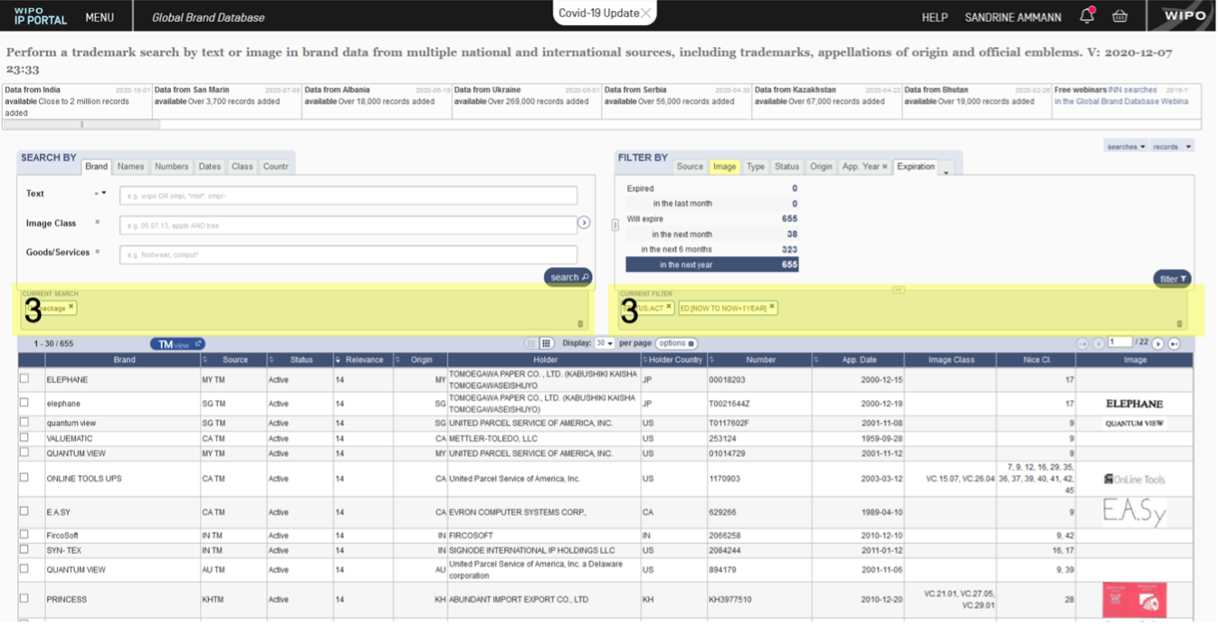Open the notifications bell icon
1219x638 pixels.
(1087, 15)
